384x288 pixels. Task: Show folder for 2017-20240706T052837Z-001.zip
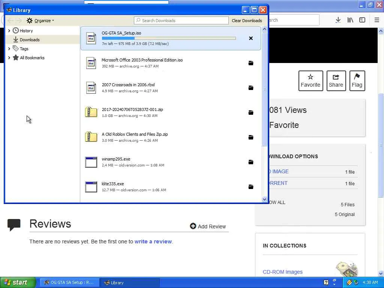click(251, 112)
